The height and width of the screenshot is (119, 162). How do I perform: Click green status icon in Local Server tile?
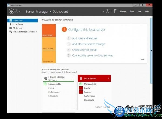point(81,84)
